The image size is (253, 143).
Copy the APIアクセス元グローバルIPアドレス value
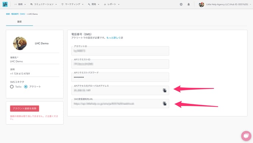click(165, 91)
